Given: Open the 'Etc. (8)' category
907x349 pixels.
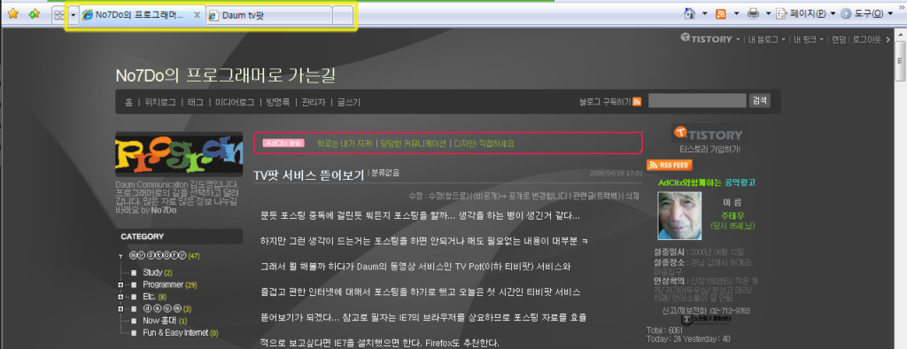Looking at the screenshot, I should (x=154, y=297).
